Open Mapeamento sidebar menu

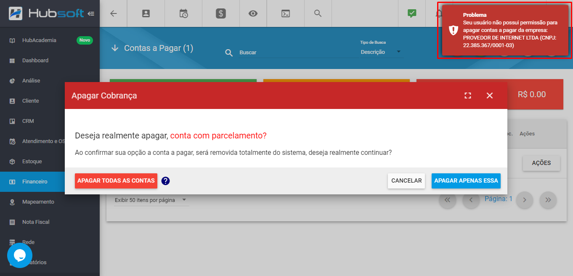point(50,202)
